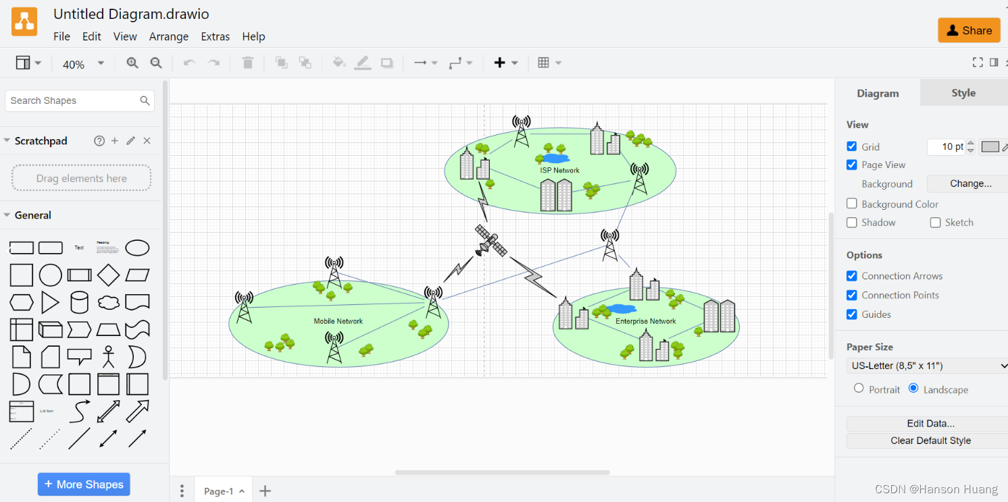Switch to the Style tab
The image size is (1008, 502).
click(963, 92)
